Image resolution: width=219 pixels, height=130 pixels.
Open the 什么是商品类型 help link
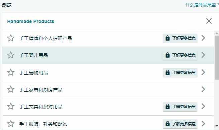(202, 5)
